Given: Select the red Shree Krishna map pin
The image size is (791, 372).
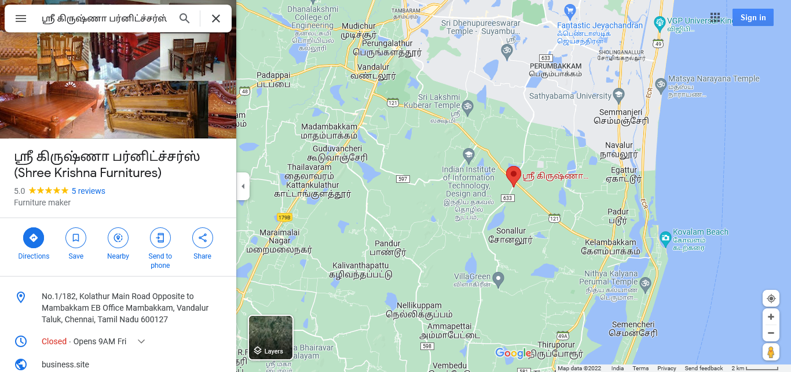Looking at the screenshot, I should [x=513, y=176].
